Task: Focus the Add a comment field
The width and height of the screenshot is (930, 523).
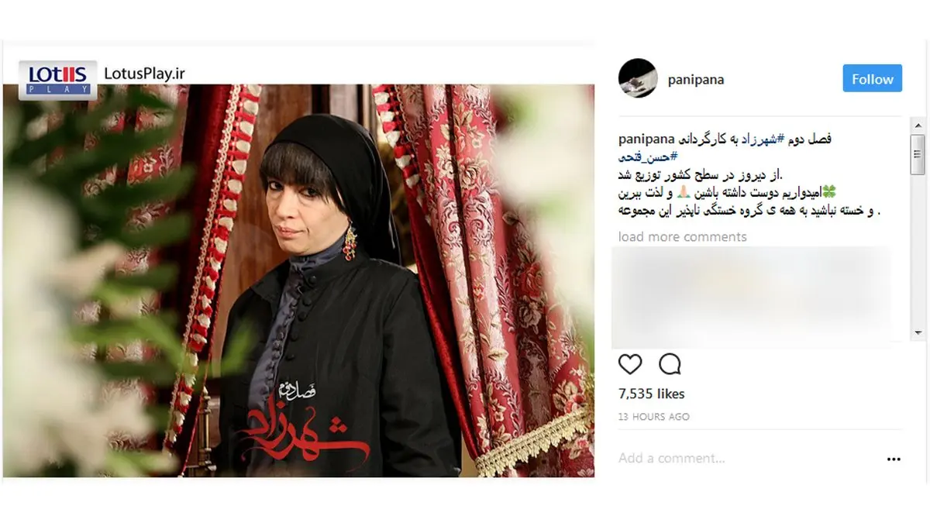Action: tap(744, 459)
